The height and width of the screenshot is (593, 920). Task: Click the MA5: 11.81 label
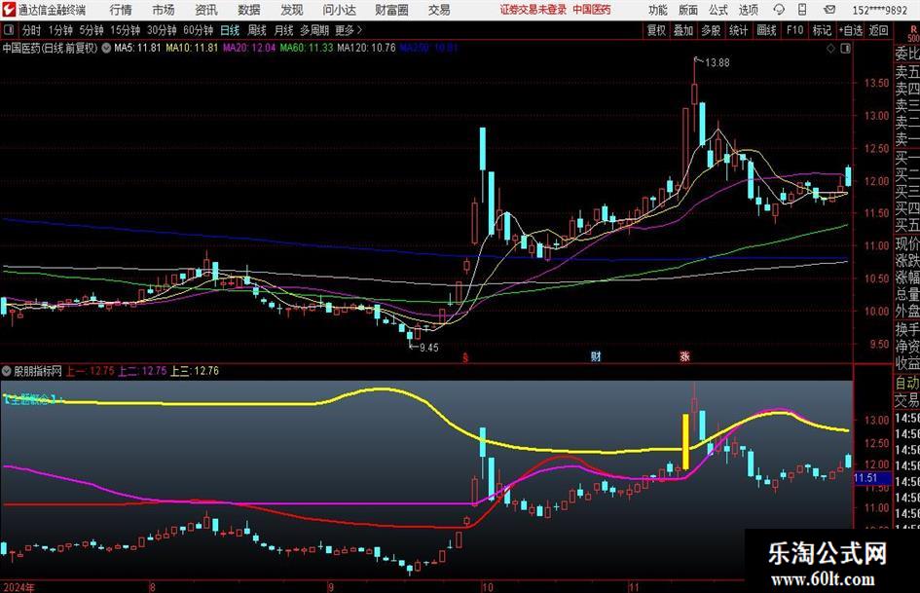pos(137,48)
